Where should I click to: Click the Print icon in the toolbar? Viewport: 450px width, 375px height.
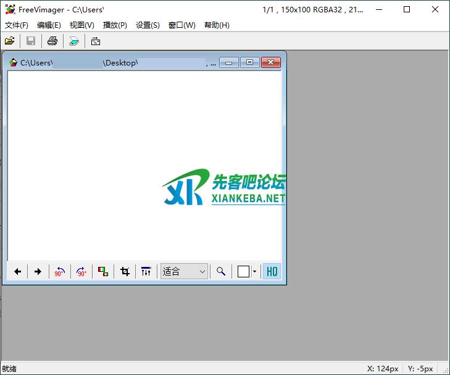(52, 41)
